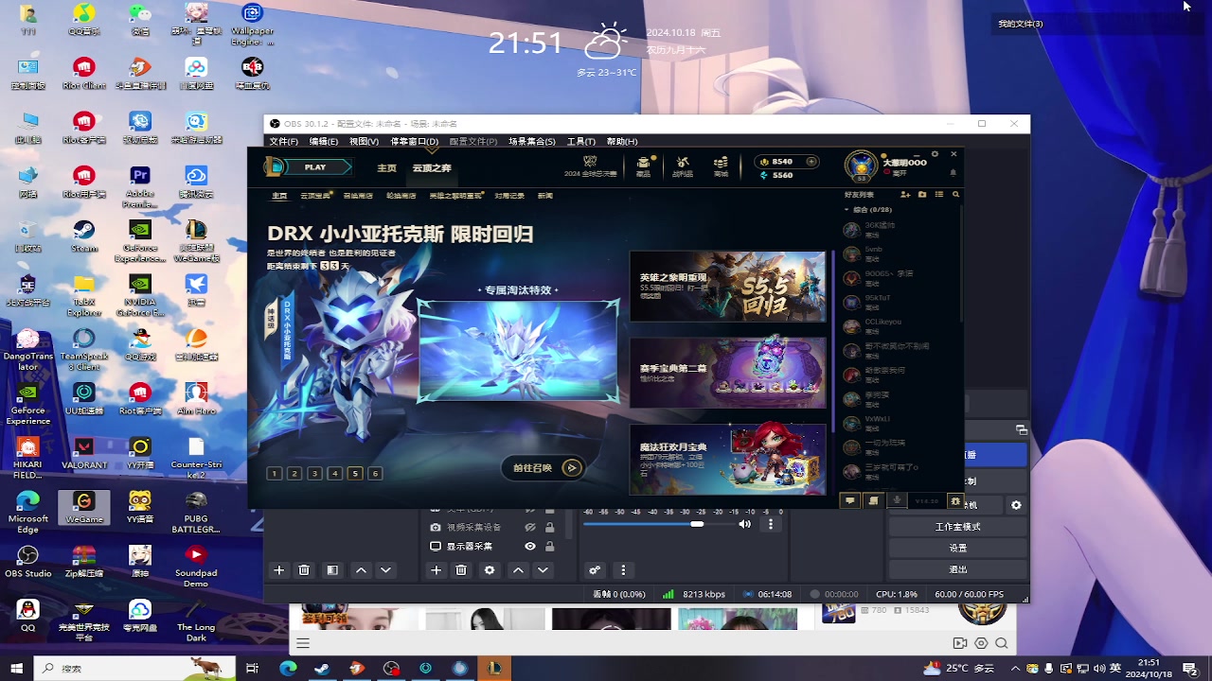Open the audio channel three-dot menu
Image resolution: width=1212 pixels, height=681 pixels.
(771, 524)
